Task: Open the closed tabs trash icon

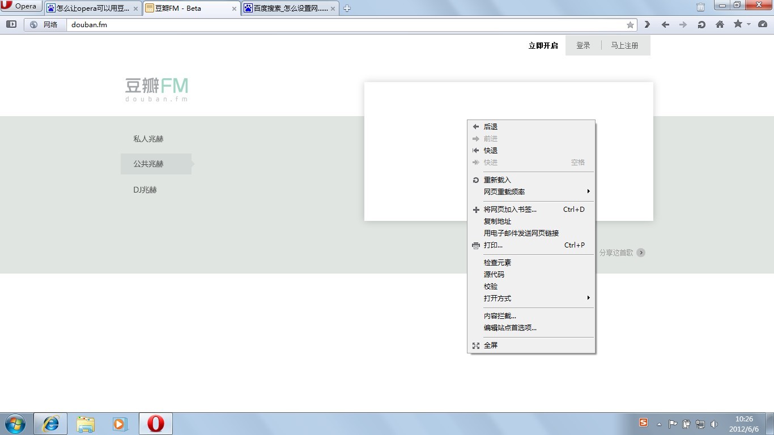Action: point(700,7)
